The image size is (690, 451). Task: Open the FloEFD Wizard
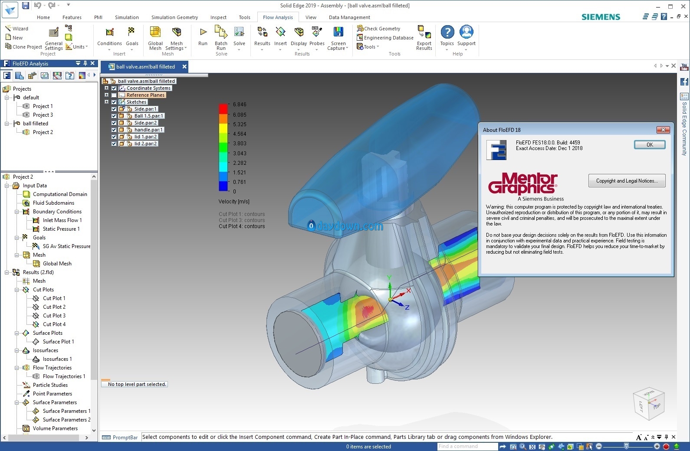(x=16, y=28)
